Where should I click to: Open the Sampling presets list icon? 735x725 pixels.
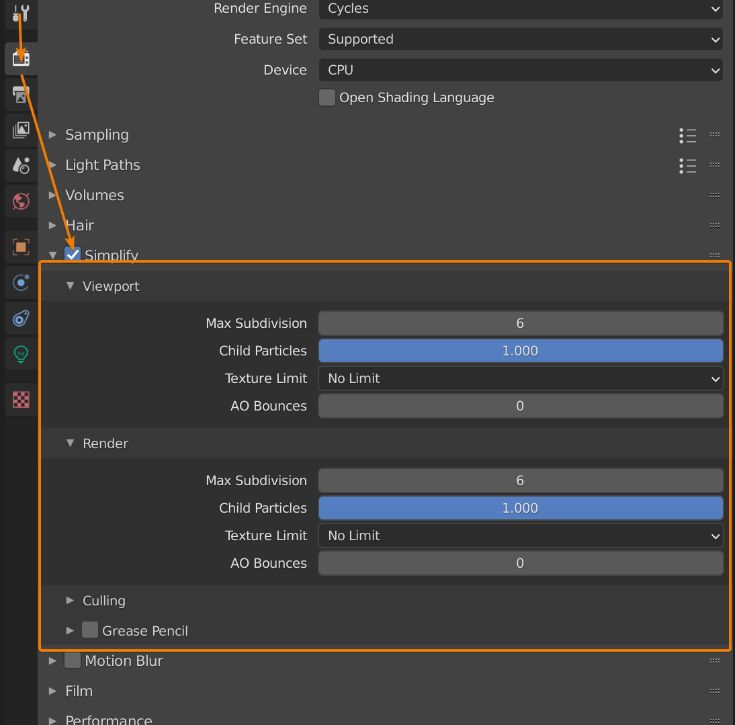[687, 135]
